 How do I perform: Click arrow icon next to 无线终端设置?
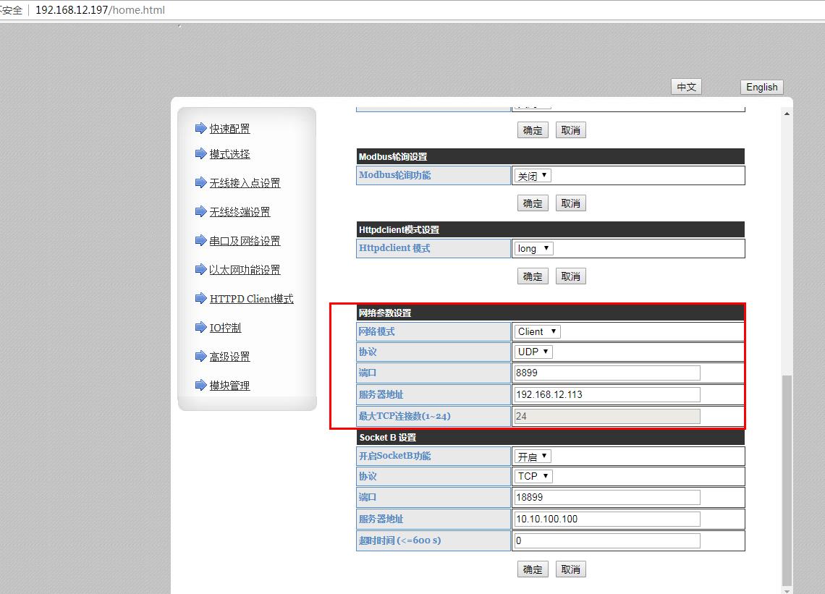click(200, 211)
